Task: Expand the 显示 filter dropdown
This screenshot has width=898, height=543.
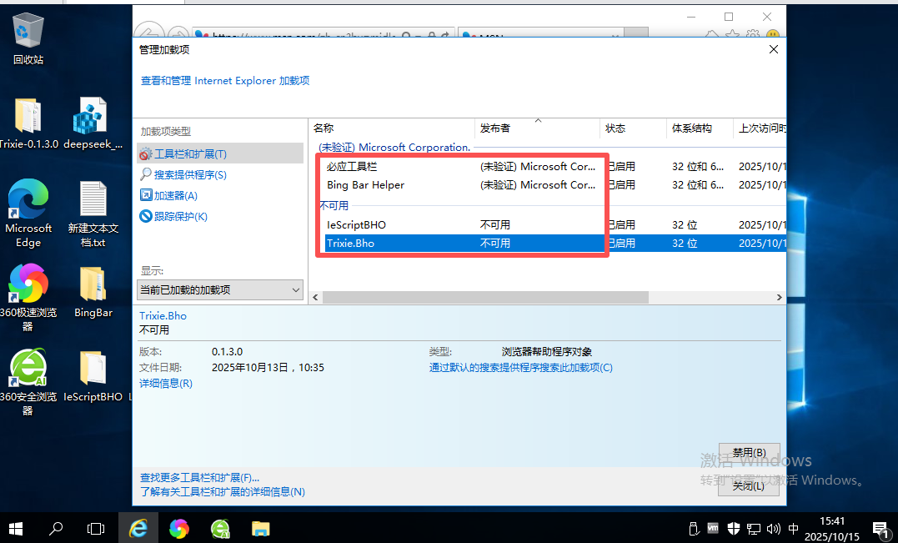Action: (x=220, y=290)
